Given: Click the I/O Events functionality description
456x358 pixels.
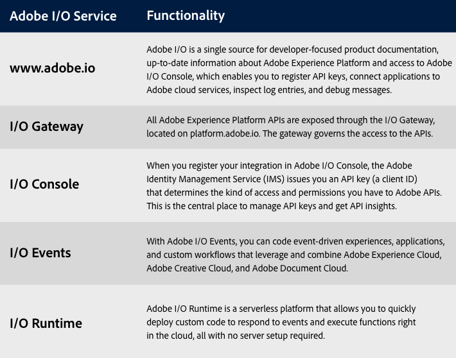Looking at the screenshot, I should 295,254.
